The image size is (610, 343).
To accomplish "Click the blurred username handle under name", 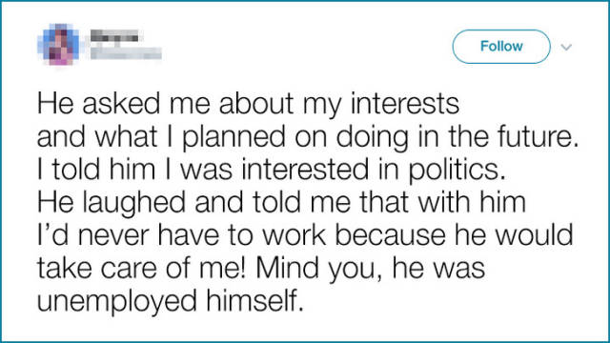I will pyautogui.click(x=126, y=53).
